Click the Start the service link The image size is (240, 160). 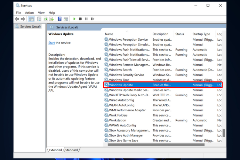tap(52, 43)
